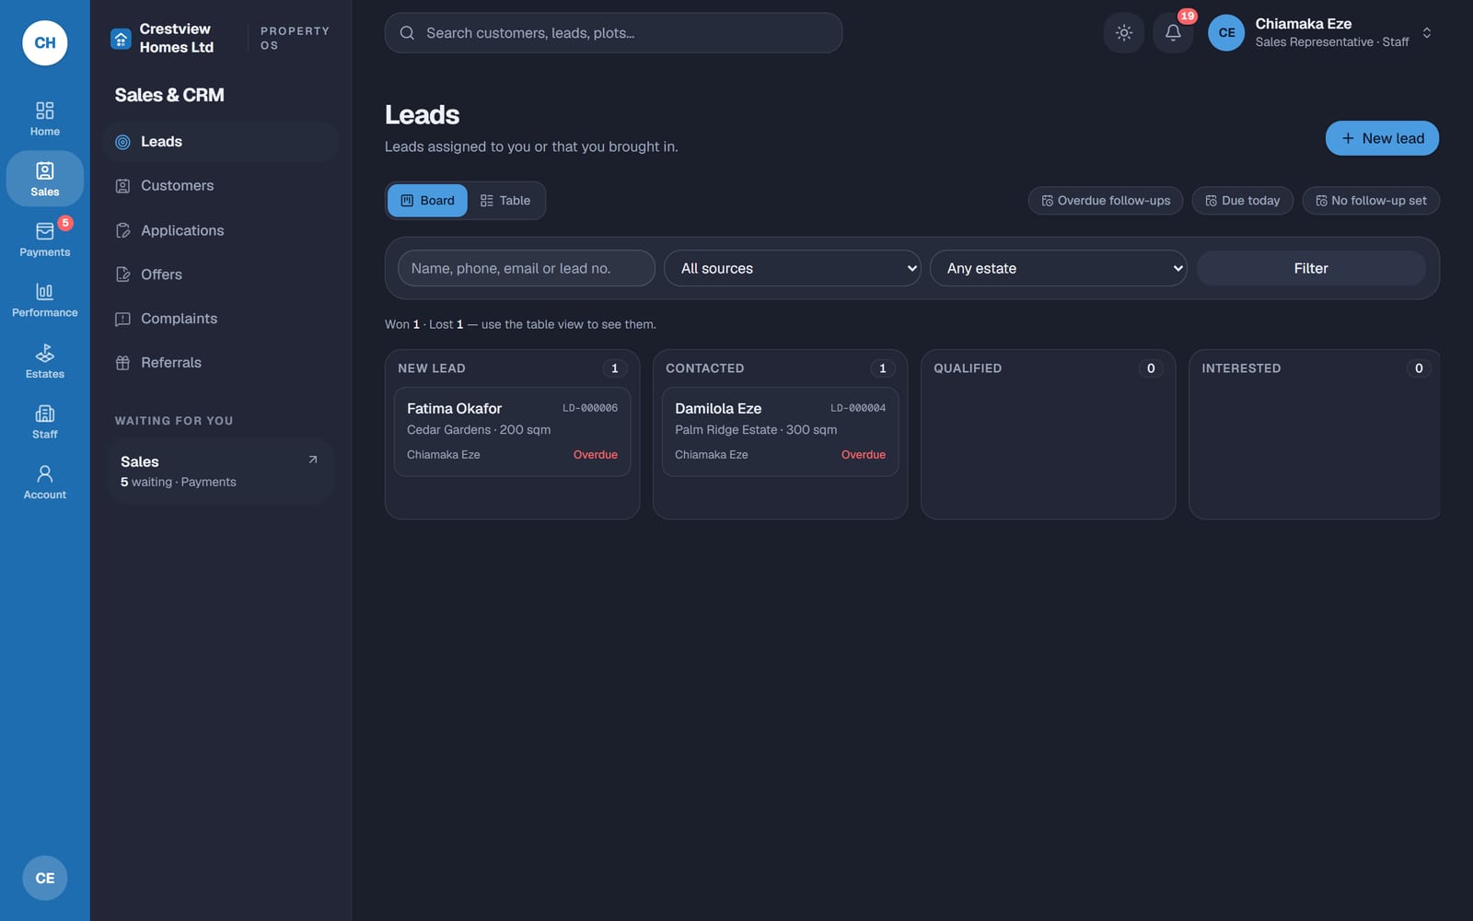The height and width of the screenshot is (921, 1473).
Task: Switch to Board view
Action: pyautogui.click(x=427, y=201)
